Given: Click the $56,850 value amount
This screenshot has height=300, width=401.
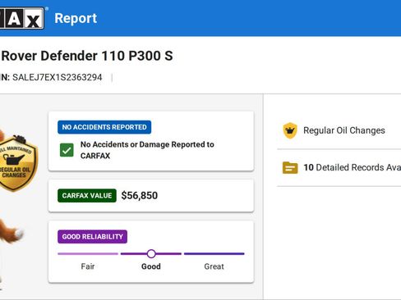Looking at the screenshot, I should 140,196.
